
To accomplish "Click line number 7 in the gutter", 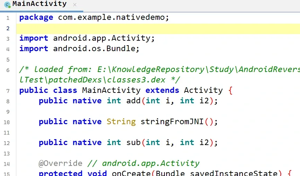I will click(x=8, y=91).
